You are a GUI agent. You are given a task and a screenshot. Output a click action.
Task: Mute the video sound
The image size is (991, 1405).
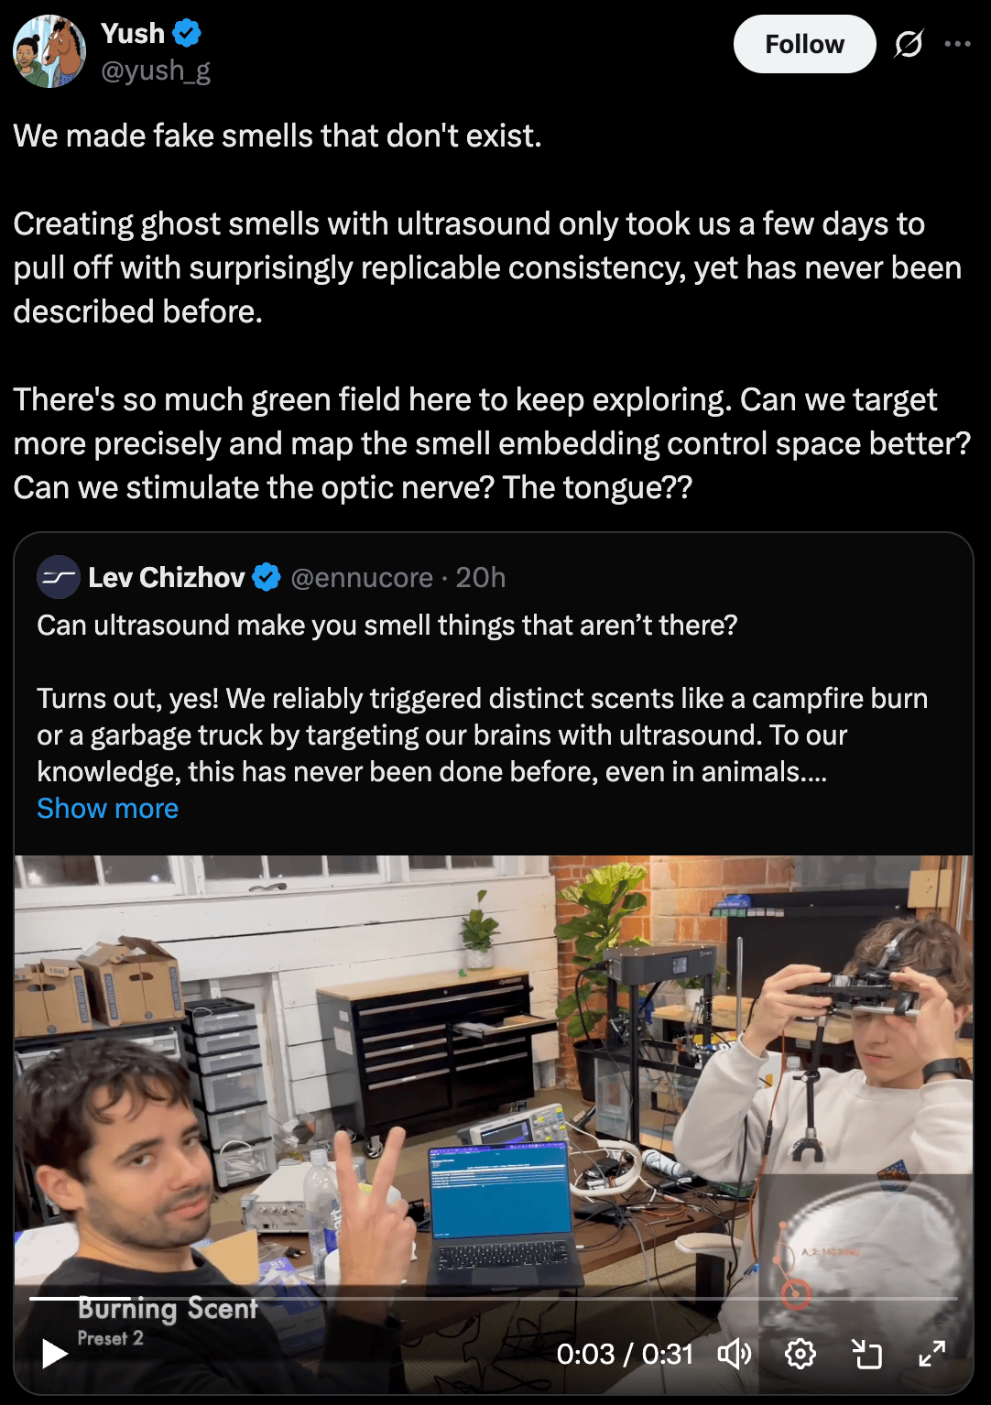[x=734, y=1354]
